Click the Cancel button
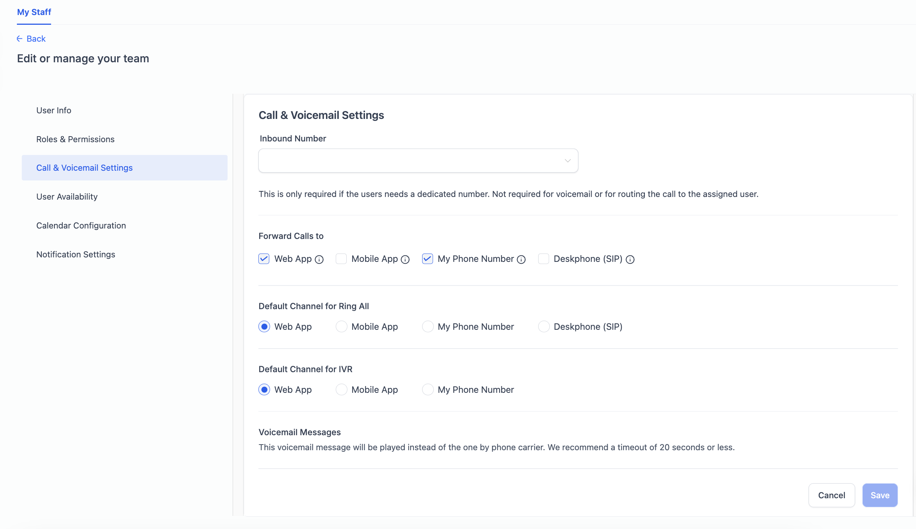The width and height of the screenshot is (916, 529). pos(831,495)
